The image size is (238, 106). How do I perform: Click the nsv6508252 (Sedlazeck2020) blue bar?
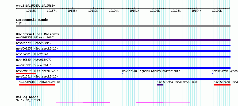click(123, 51)
